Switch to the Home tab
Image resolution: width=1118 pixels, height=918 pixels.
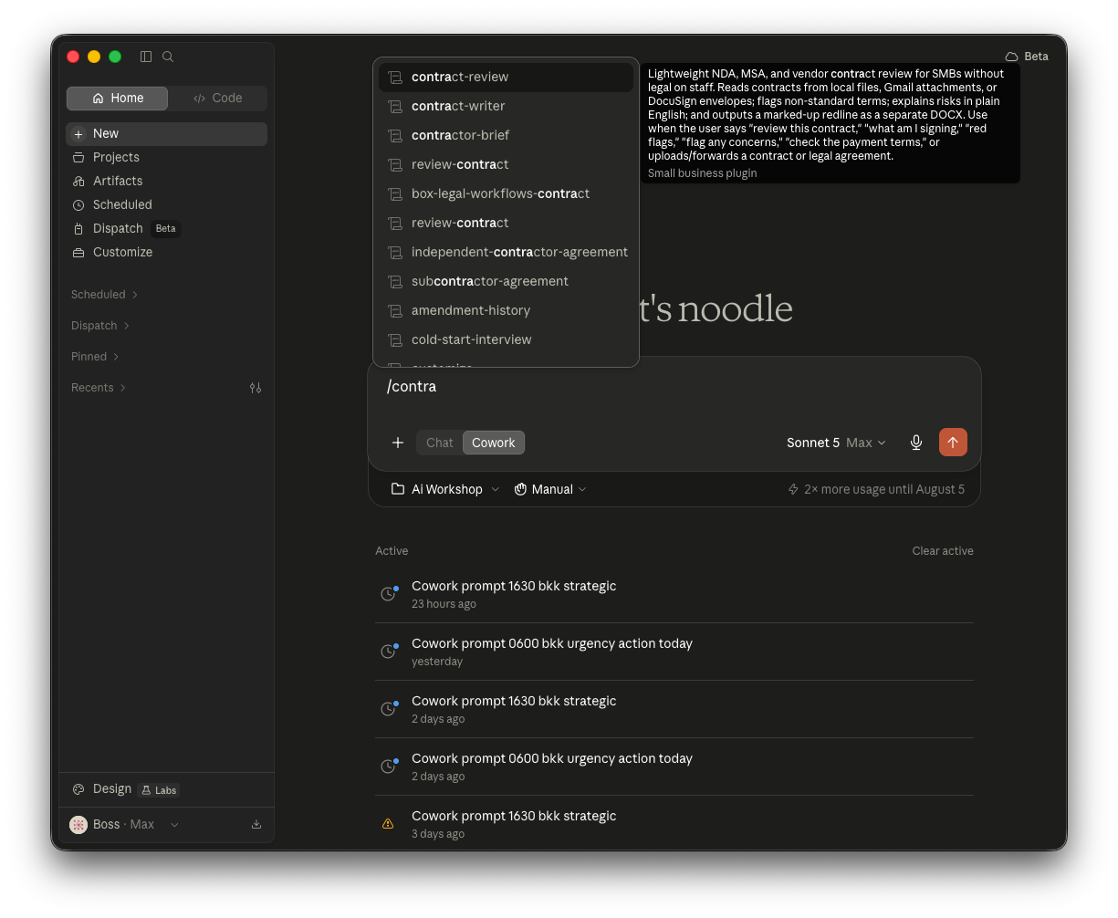[117, 99]
